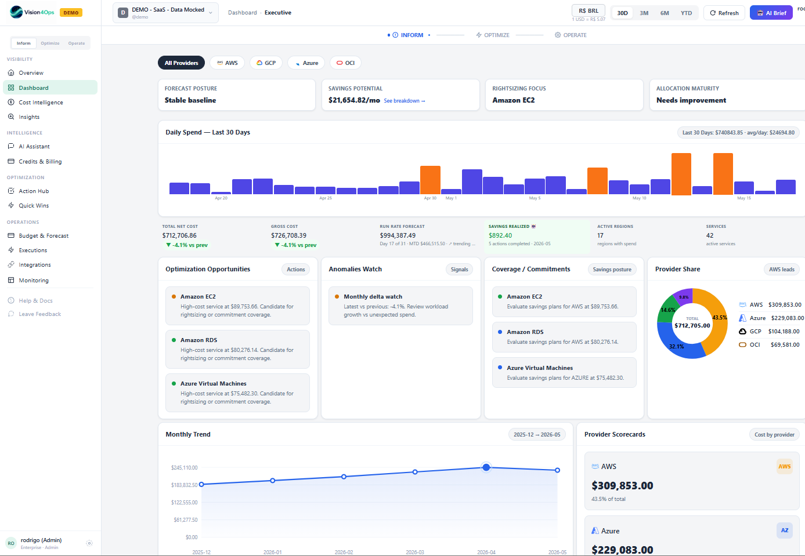Click the Quick Wins lightning icon

tap(11, 206)
